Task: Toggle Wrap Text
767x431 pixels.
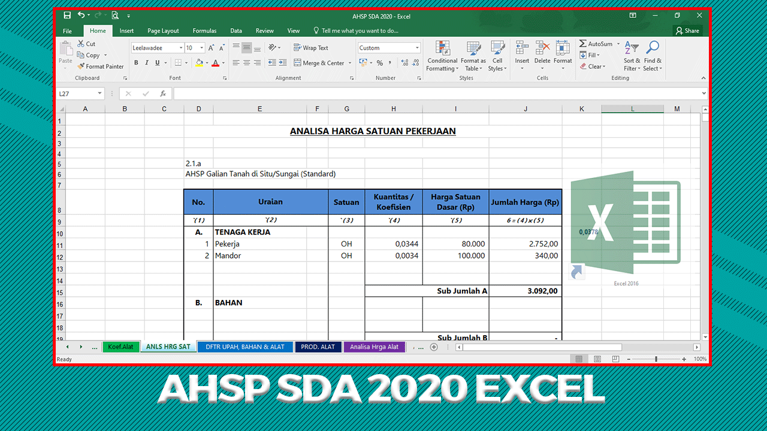Action: pyautogui.click(x=311, y=48)
